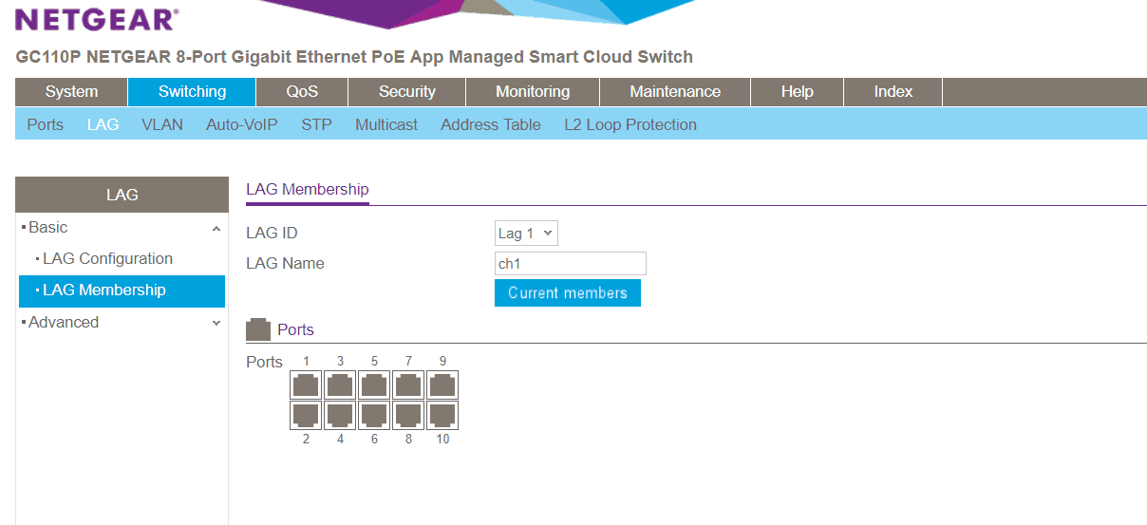Select port 3 icon in Ports grid

tap(340, 385)
